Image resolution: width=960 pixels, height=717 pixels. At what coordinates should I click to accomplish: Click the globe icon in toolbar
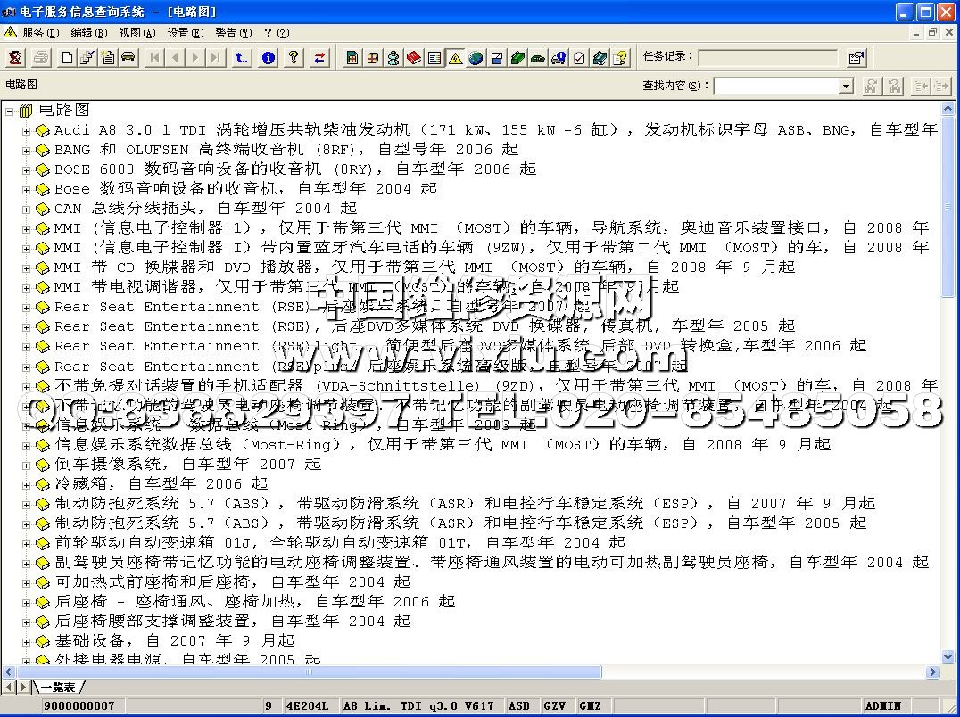click(x=476, y=58)
